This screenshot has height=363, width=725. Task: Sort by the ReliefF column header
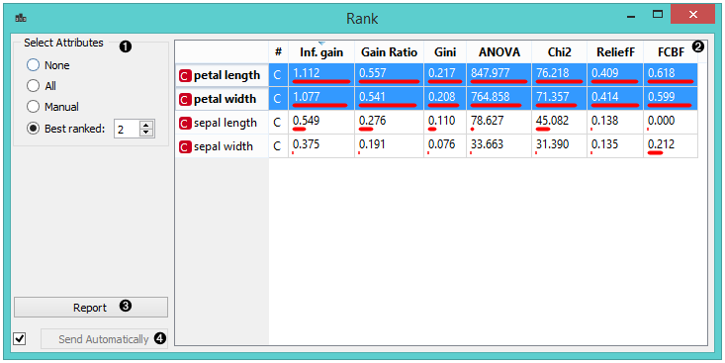615,52
